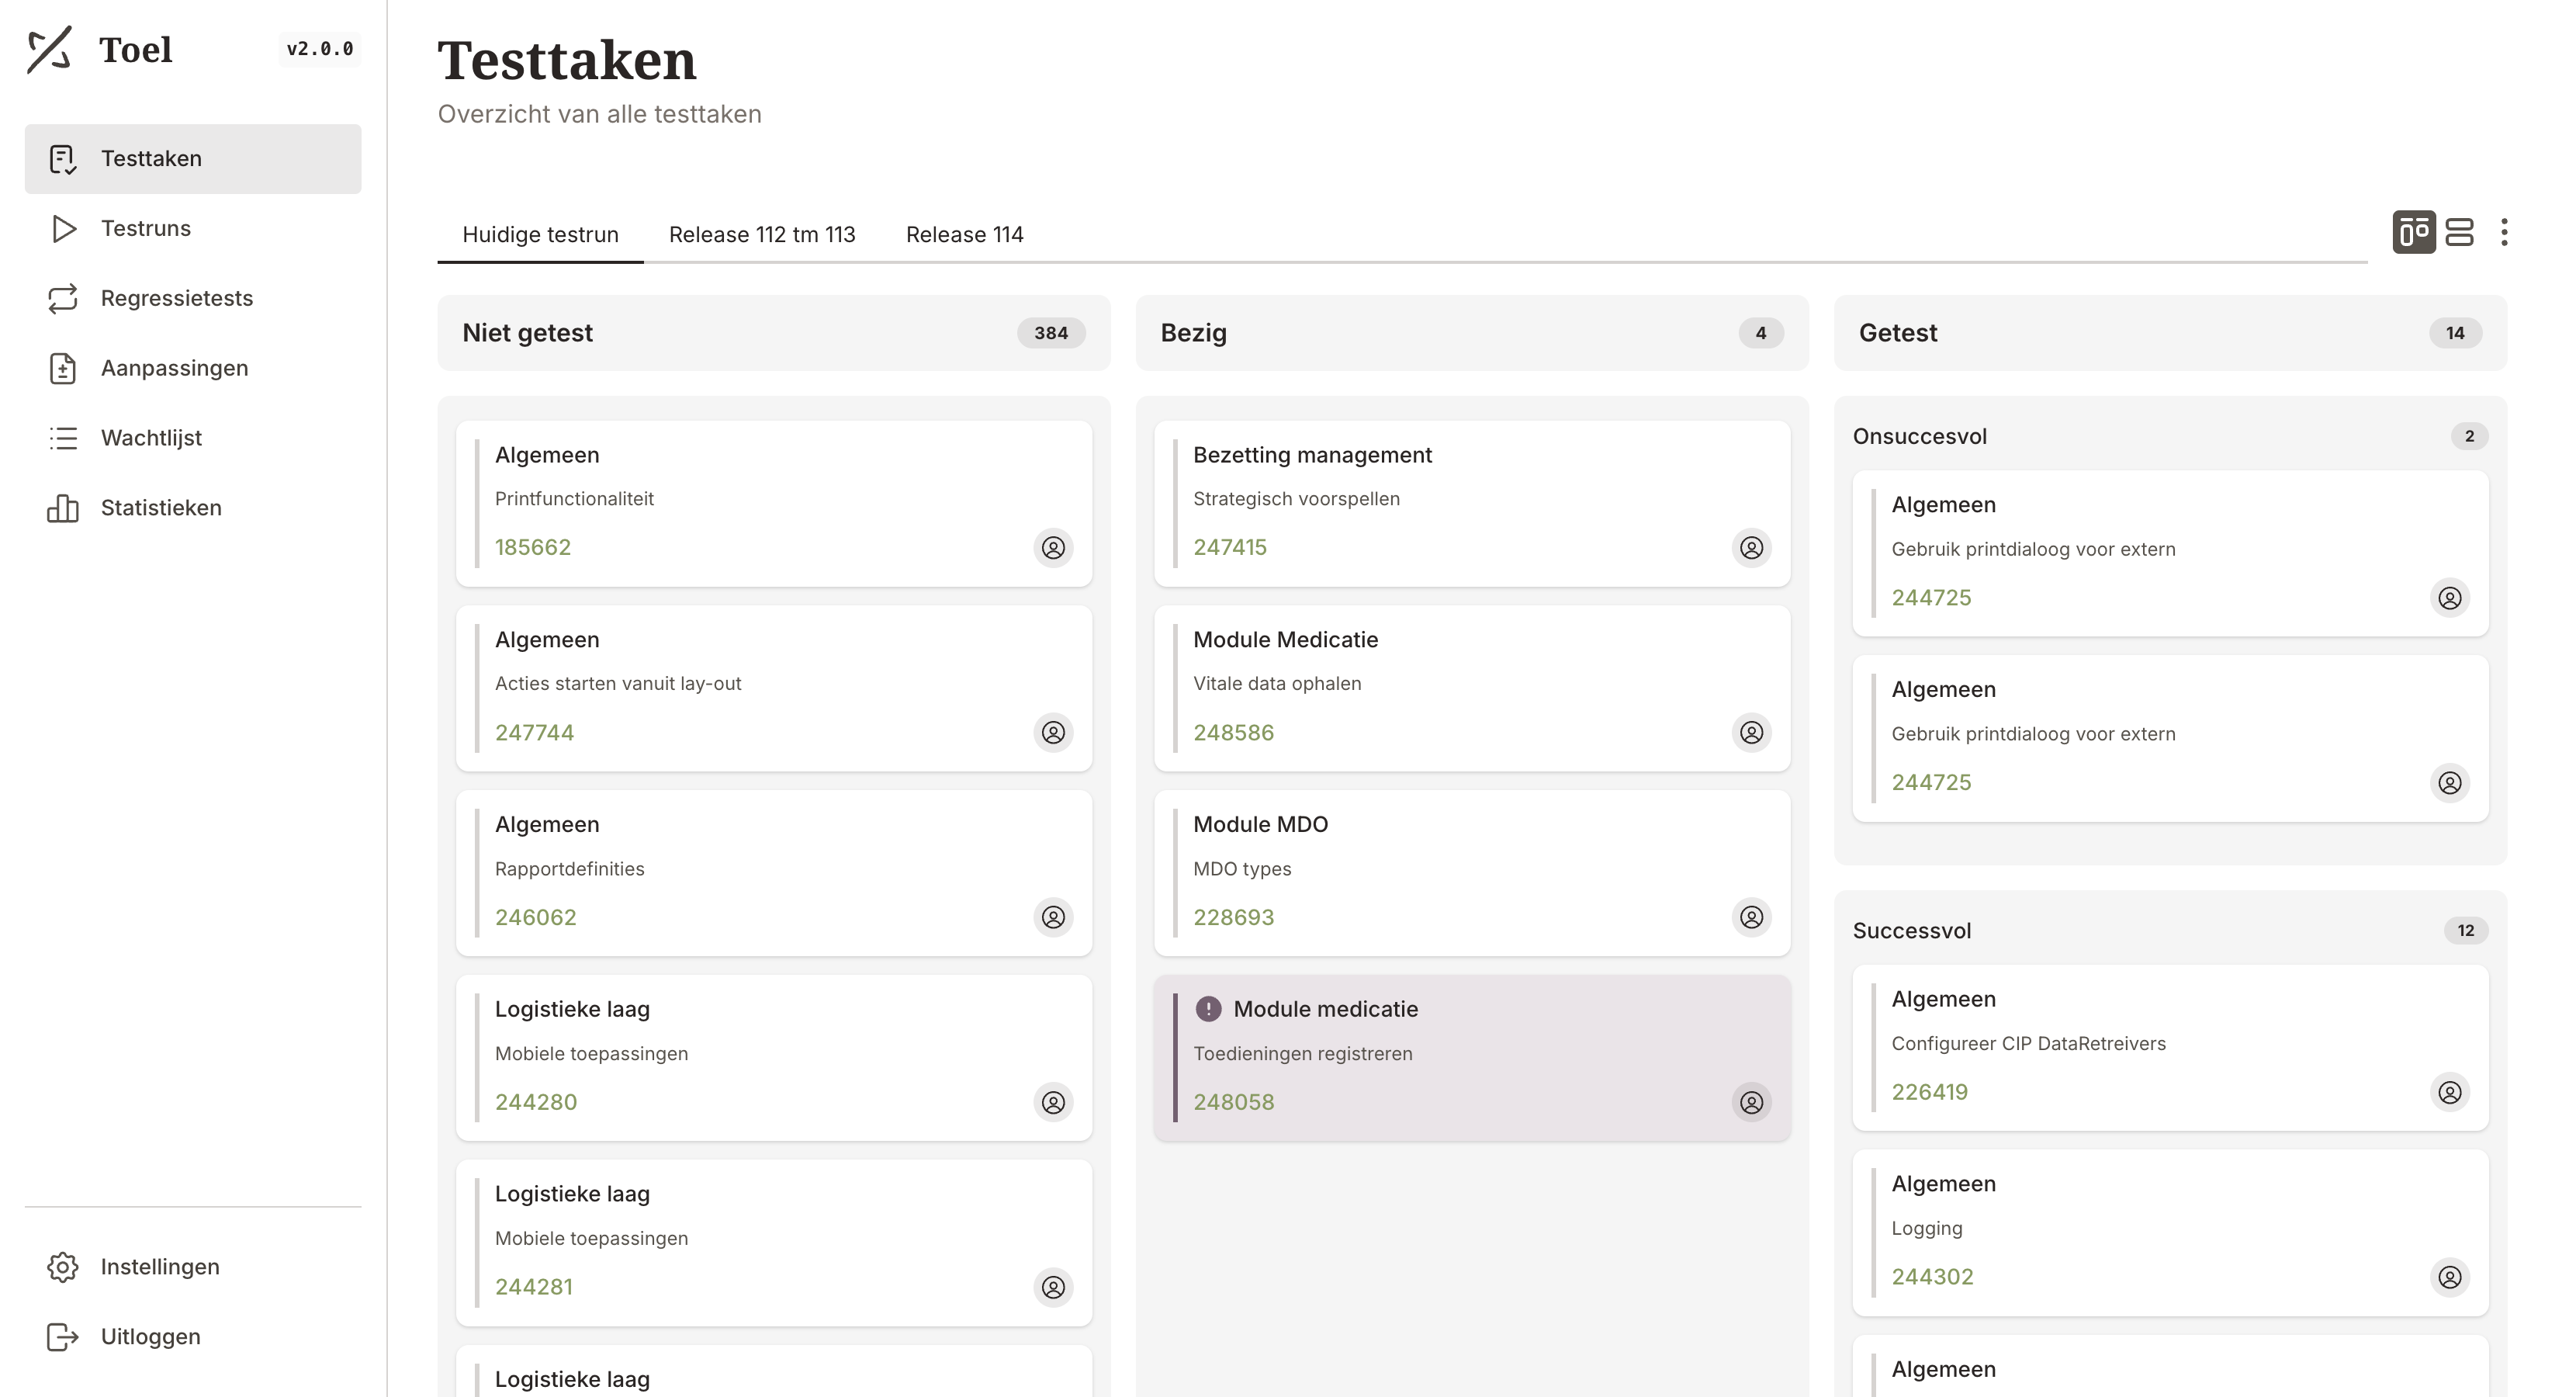Open task number 247415
Screen dimensions: 2576x1397
(1229, 548)
